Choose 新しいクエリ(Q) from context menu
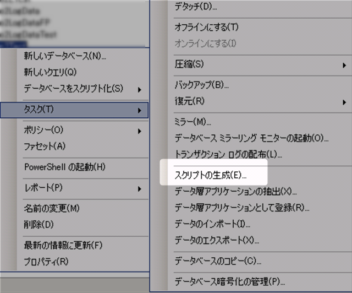This screenshot has height=293, width=352. [50, 72]
